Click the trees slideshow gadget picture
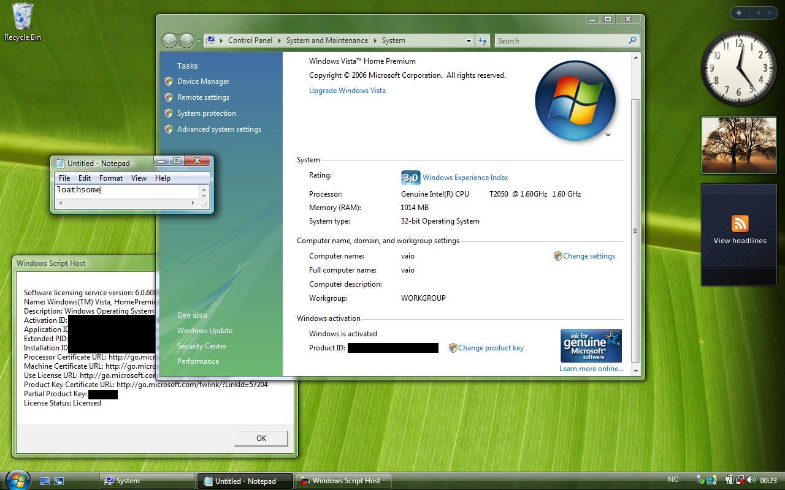This screenshot has width=785, height=490. tap(739, 145)
